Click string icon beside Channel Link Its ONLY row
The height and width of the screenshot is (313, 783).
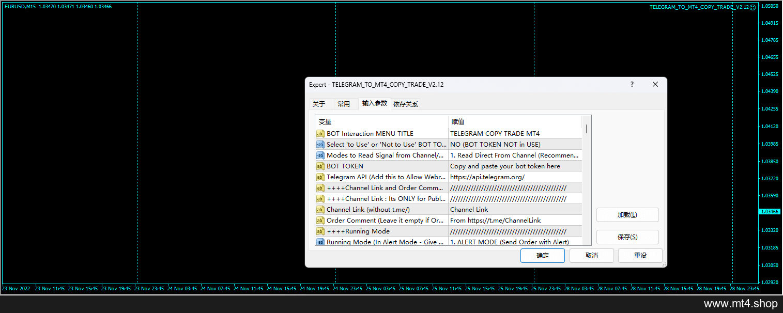(x=320, y=199)
